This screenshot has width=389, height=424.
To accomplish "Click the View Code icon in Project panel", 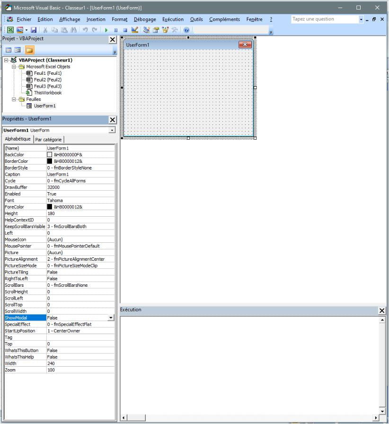I will pos(9,50).
